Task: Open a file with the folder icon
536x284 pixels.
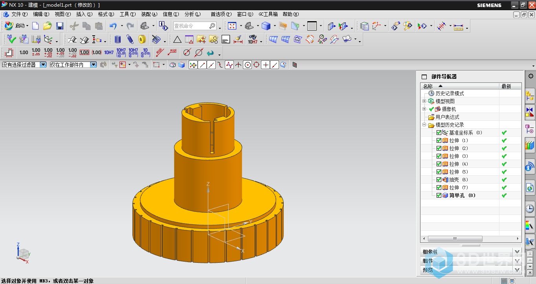Action: pyautogui.click(x=48, y=26)
